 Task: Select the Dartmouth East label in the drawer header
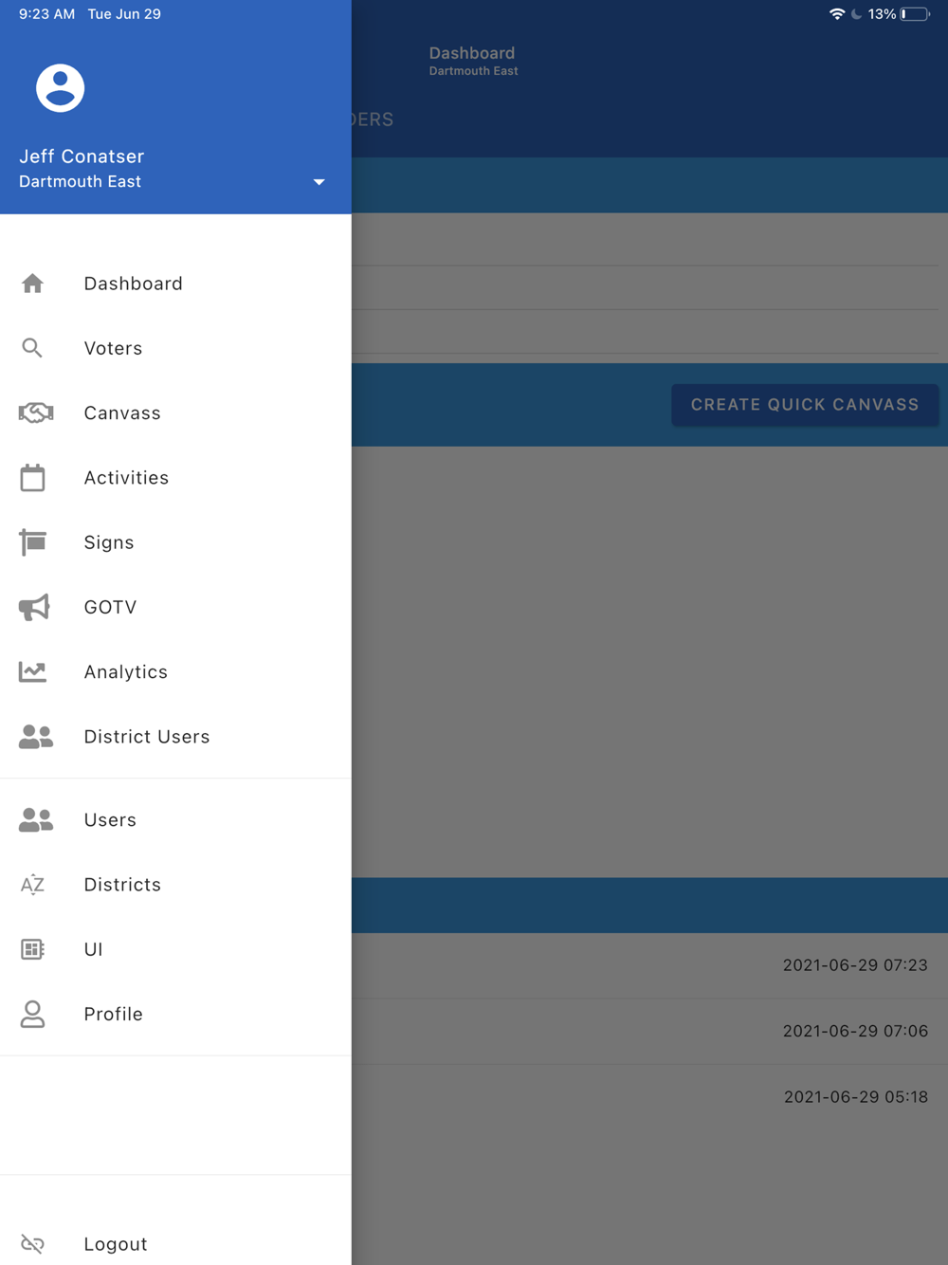80,181
